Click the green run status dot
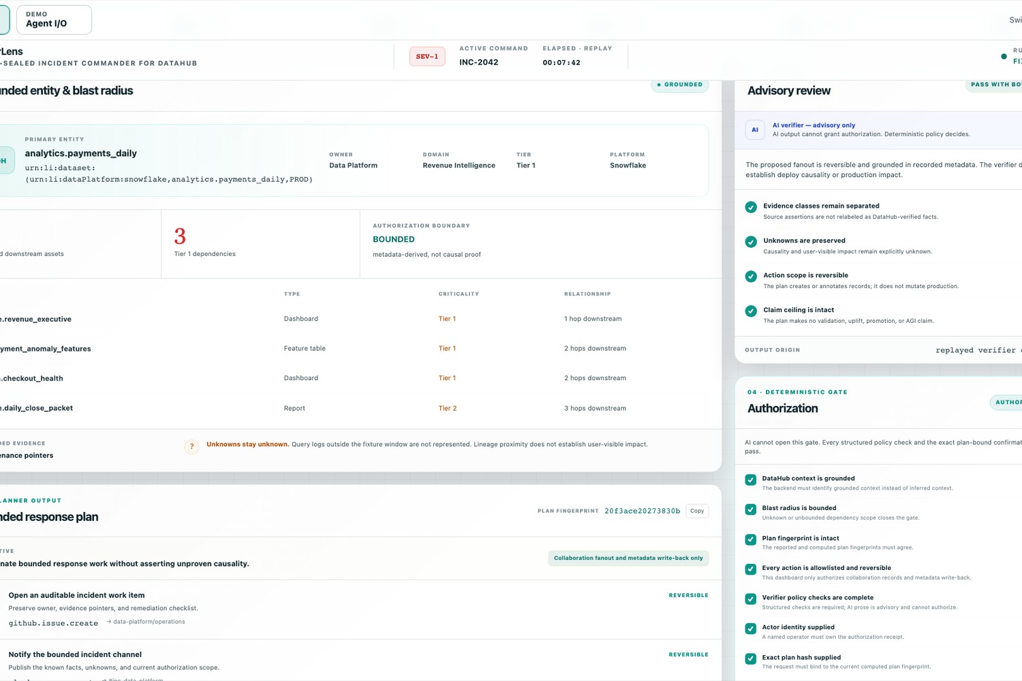Image resolution: width=1022 pixels, height=681 pixels. [x=1004, y=57]
